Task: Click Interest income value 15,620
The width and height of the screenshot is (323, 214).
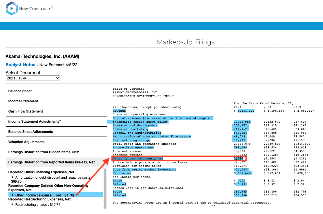Action: tap(239, 151)
